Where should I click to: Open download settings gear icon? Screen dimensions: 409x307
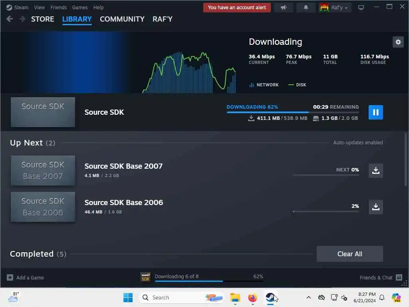(398, 42)
